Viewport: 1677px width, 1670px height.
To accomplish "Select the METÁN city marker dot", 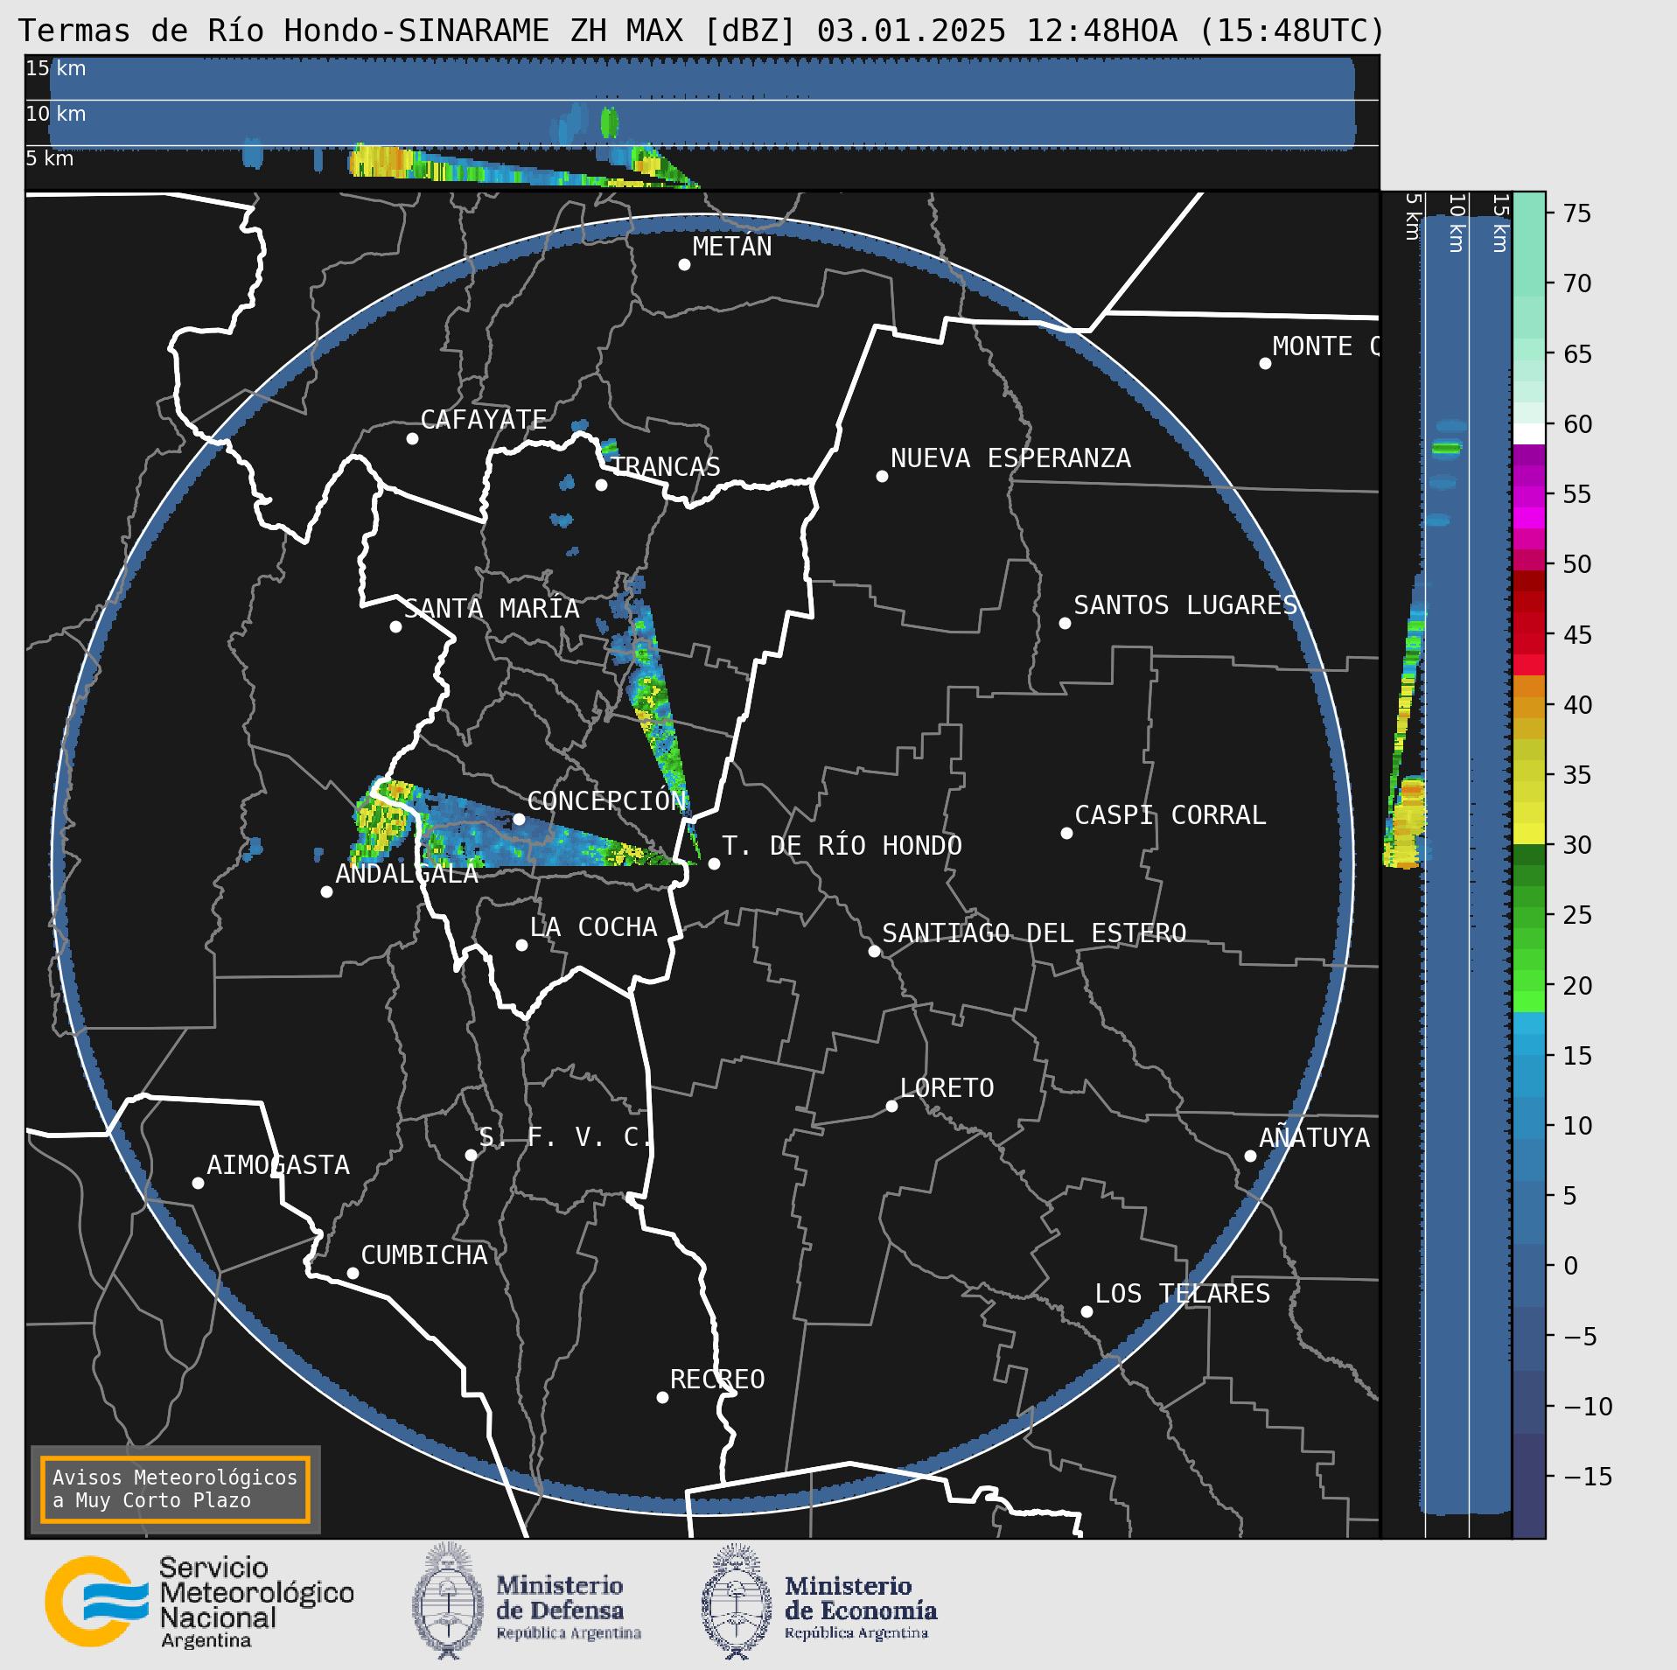I will [x=684, y=264].
